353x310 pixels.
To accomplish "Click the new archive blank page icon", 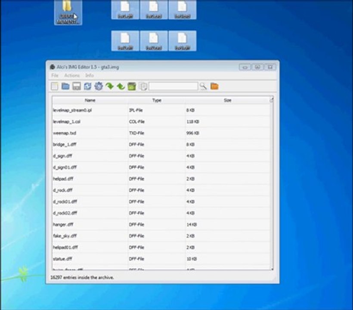I will tap(55, 87).
